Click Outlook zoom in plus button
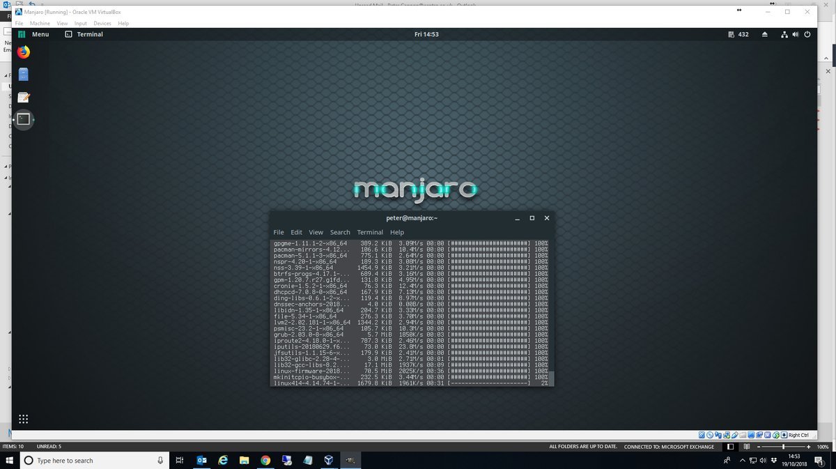This screenshot has width=836, height=469. tap(808, 446)
